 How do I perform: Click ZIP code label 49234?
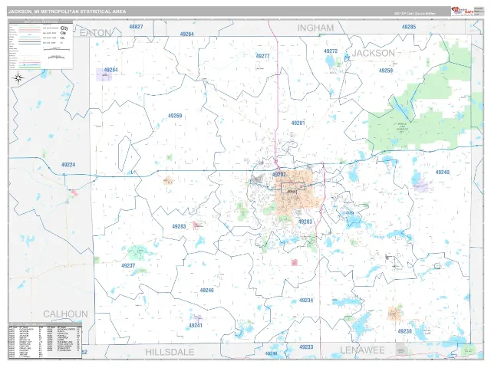[x=306, y=301]
